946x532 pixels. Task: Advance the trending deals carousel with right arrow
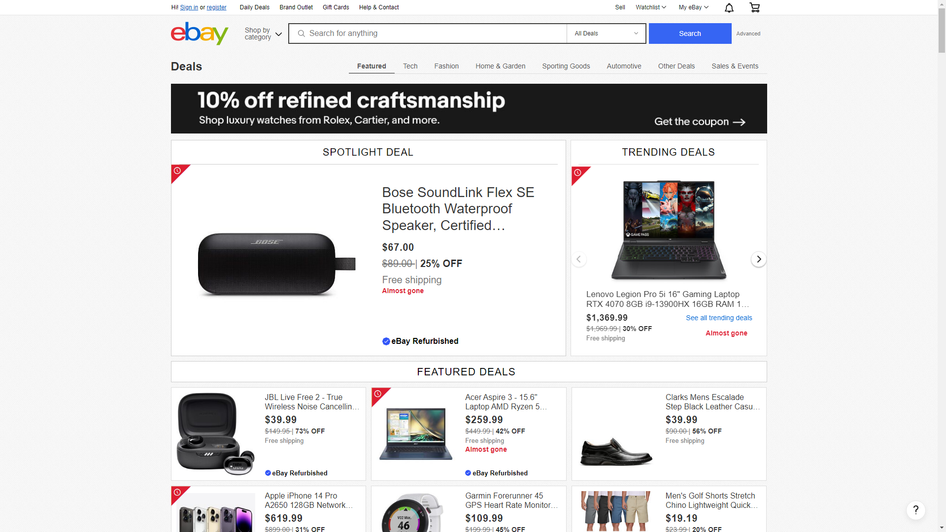[x=758, y=259]
